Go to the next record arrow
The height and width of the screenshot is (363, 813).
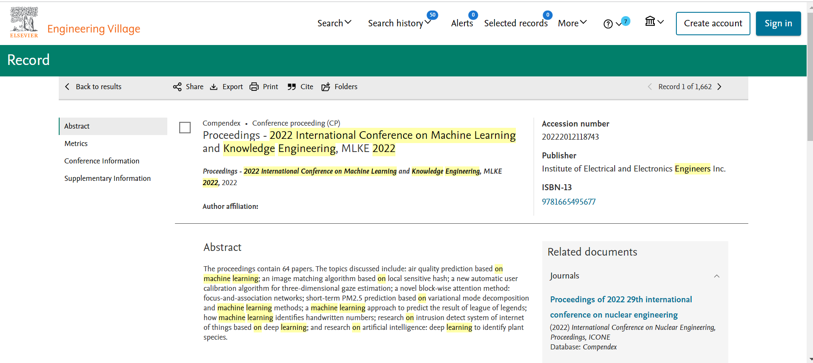point(719,87)
